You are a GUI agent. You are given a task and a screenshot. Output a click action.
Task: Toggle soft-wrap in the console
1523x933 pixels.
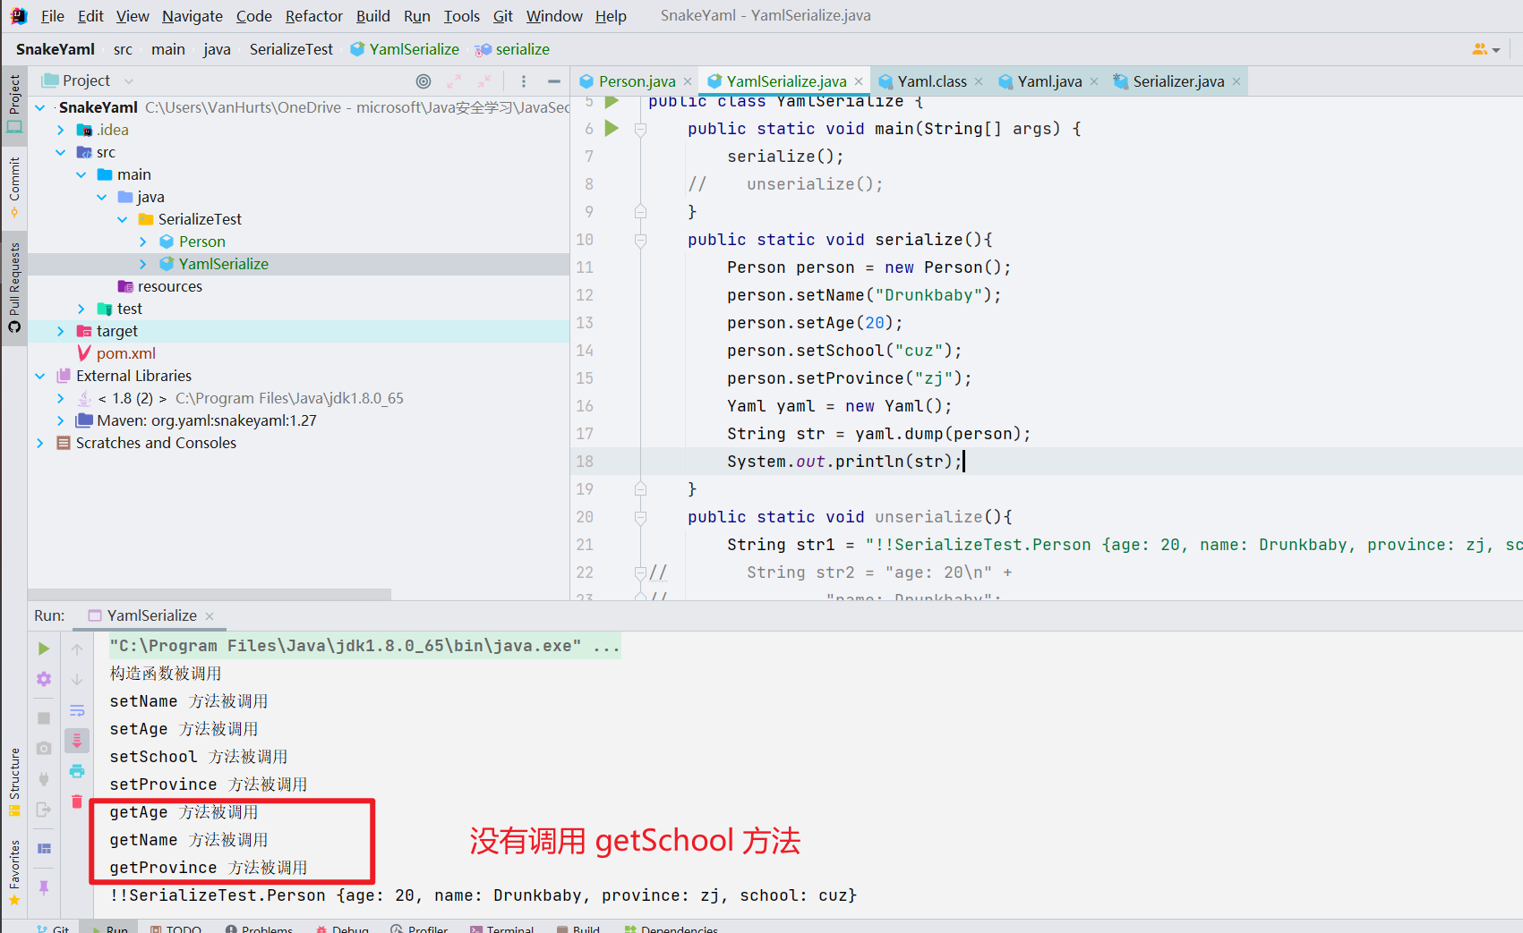point(77,710)
